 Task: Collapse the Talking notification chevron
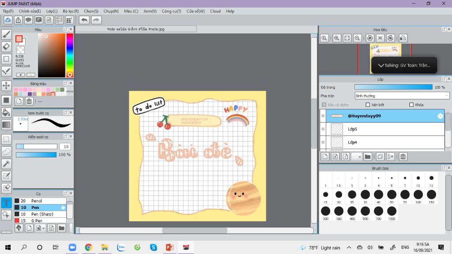coord(381,65)
